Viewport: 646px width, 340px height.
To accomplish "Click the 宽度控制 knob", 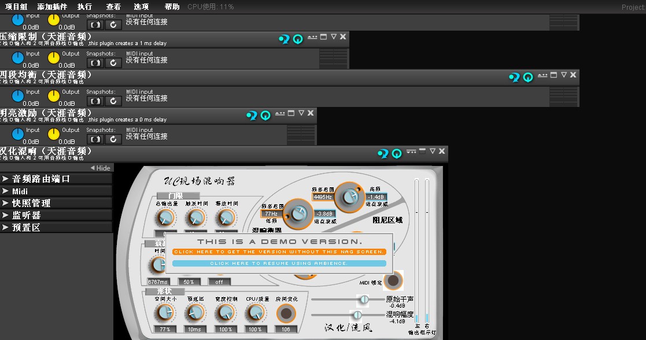I will click(226, 313).
